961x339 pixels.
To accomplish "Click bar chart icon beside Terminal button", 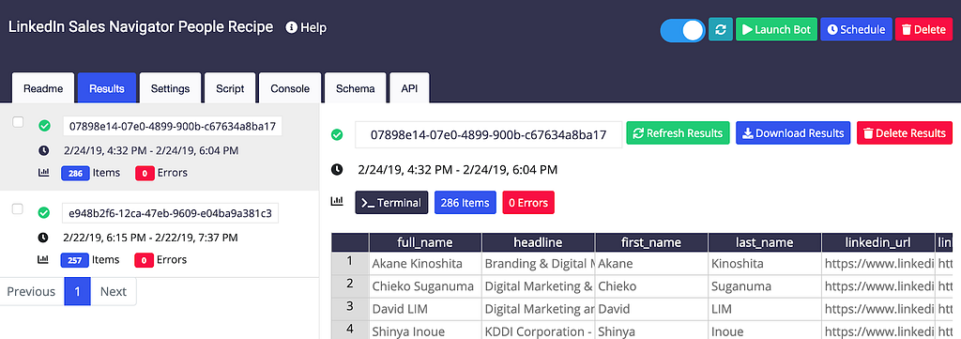I will (x=337, y=202).
